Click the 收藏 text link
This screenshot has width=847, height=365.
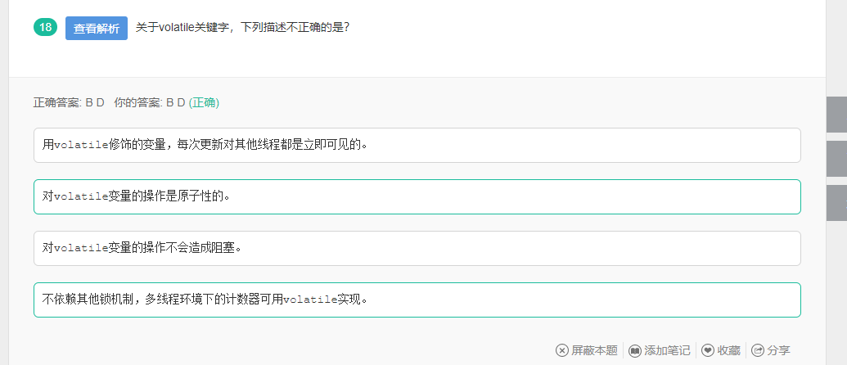pos(728,350)
